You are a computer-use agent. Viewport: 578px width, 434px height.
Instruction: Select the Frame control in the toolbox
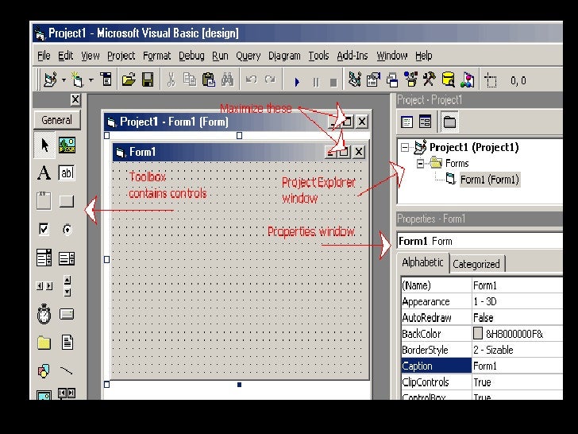point(44,201)
